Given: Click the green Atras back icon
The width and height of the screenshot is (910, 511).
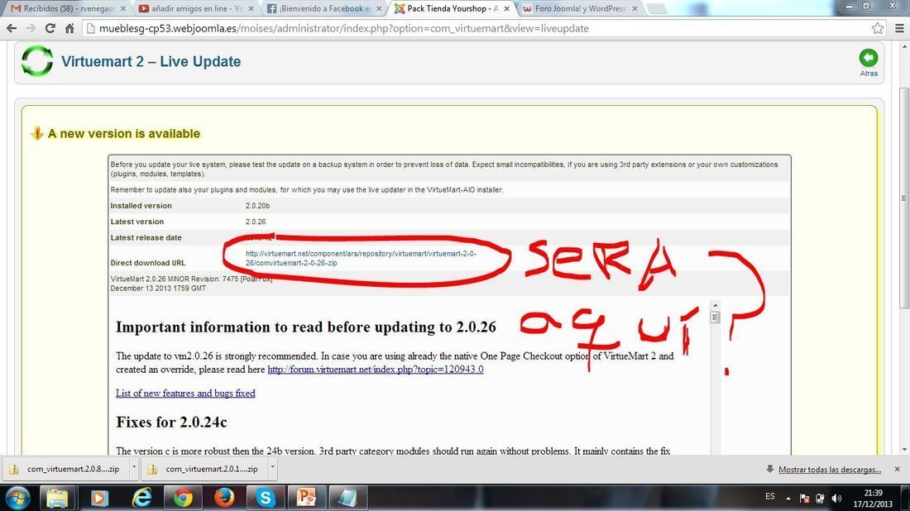Looking at the screenshot, I should click(868, 59).
